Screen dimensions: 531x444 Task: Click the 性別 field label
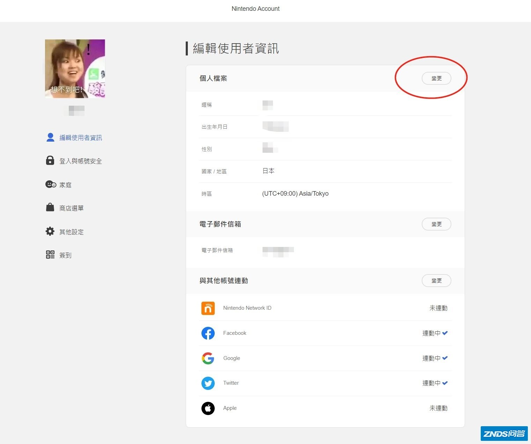click(x=207, y=149)
